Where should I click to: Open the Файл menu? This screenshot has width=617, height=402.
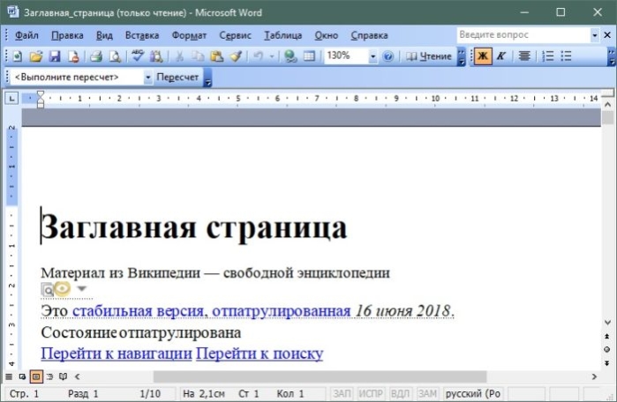click(26, 35)
